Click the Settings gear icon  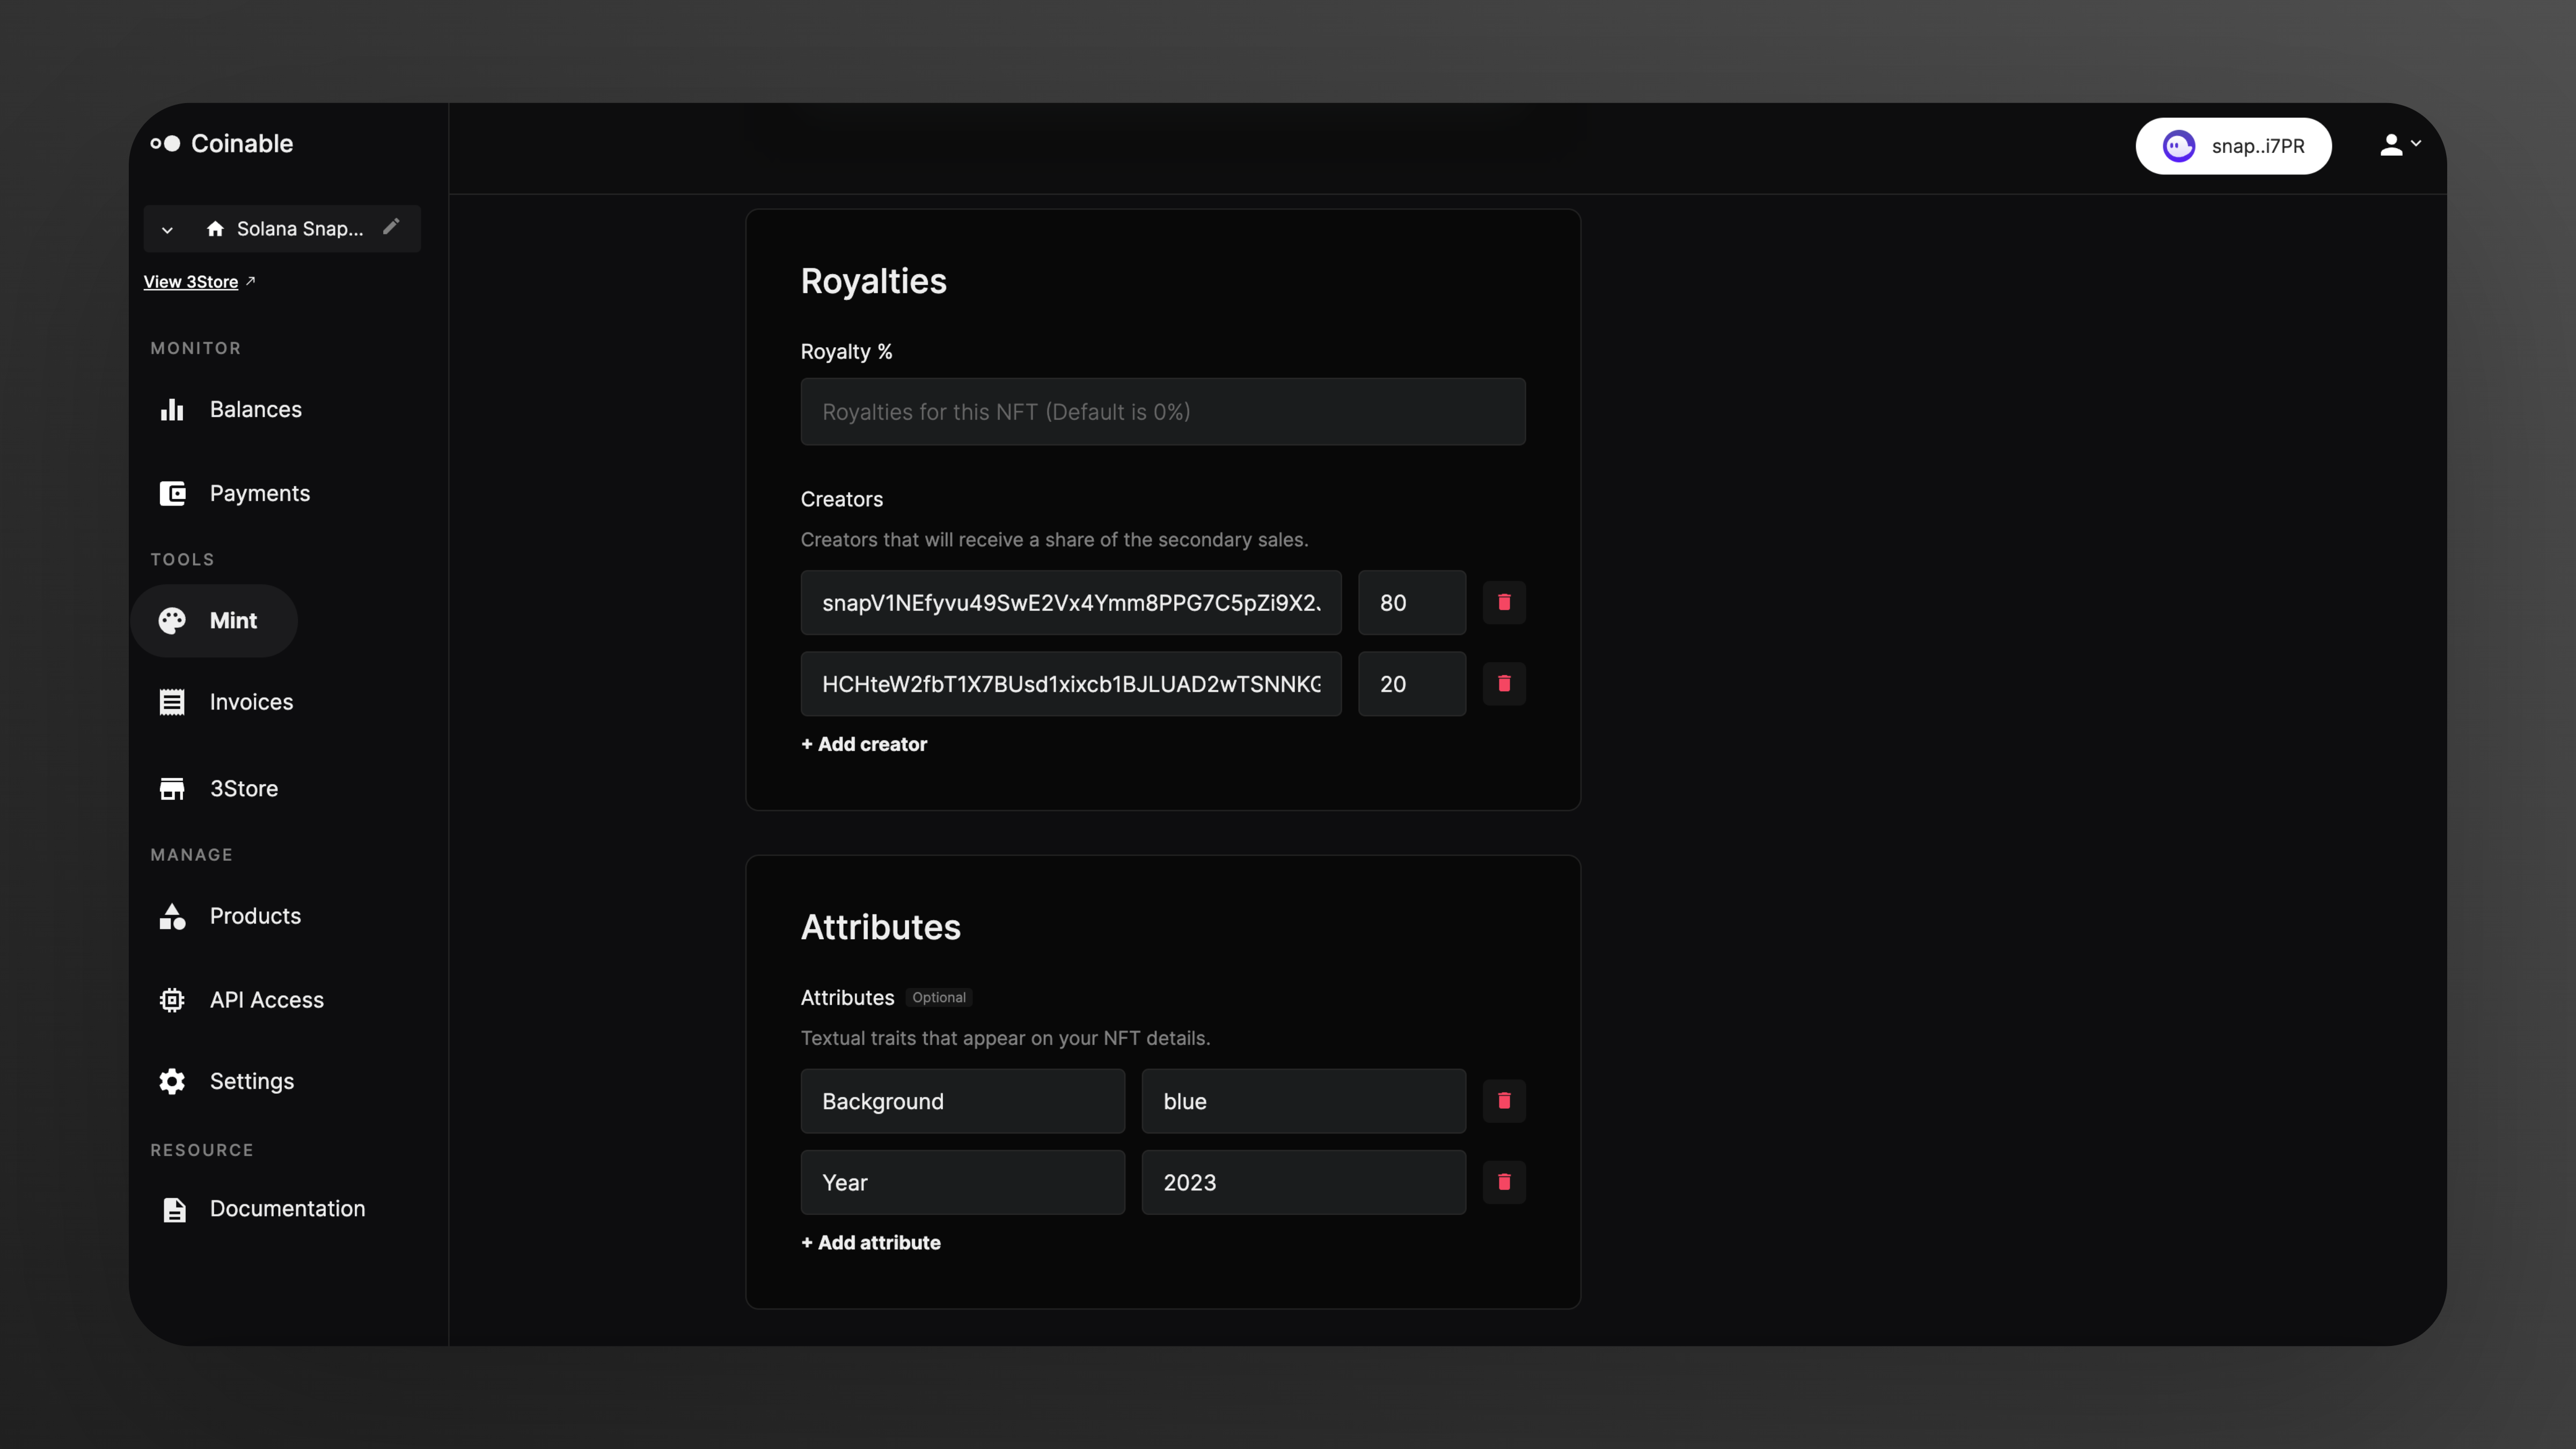coord(172,1081)
